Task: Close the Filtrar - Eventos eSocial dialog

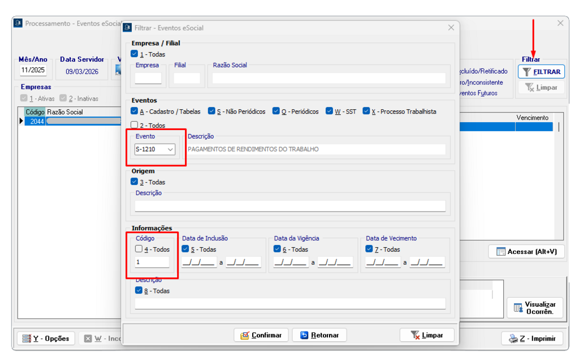Action: pyautogui.click(x=451, y=27)
